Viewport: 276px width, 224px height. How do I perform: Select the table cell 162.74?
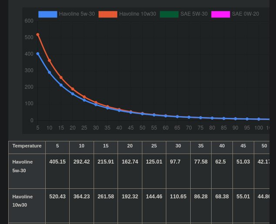130,171
